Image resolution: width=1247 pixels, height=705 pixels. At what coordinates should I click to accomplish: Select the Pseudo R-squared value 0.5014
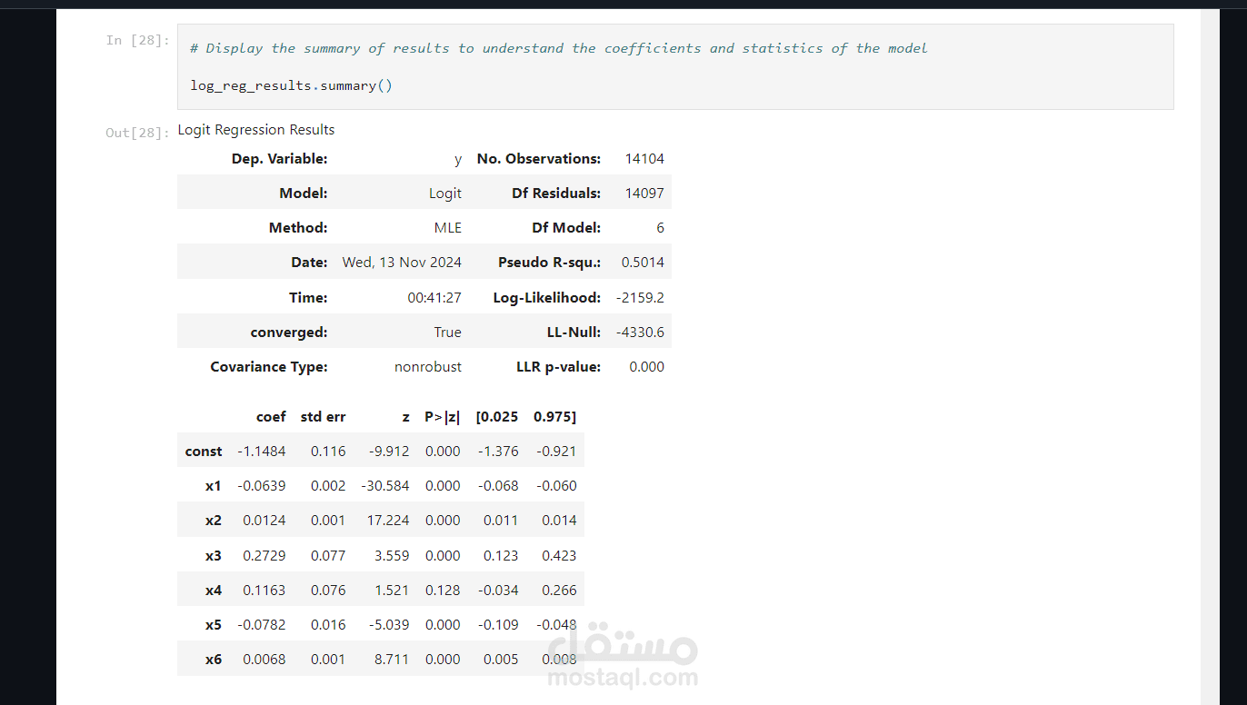643,263
